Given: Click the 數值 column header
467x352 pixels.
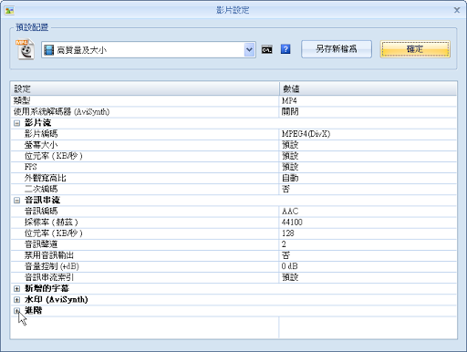Looking at the screenshot, I should (368, 88).
